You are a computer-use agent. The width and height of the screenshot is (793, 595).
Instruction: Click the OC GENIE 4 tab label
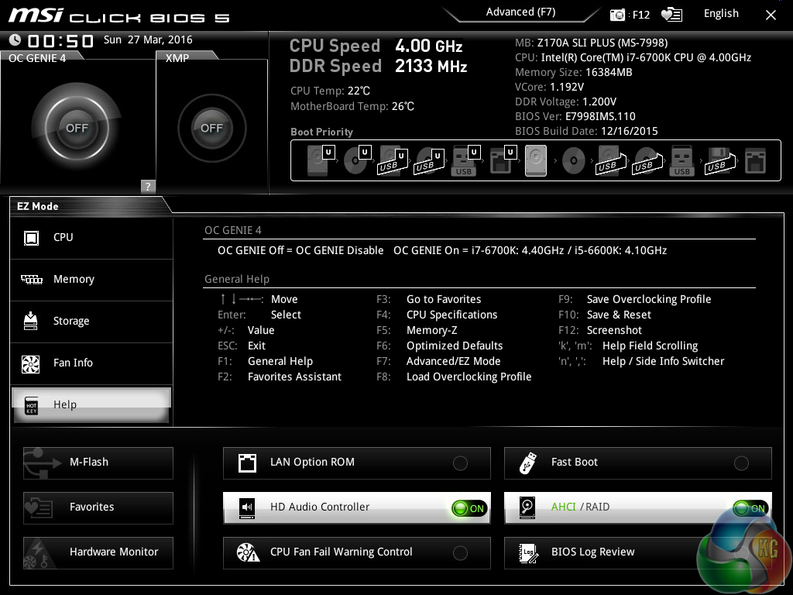pyautogui.click(x=37, y=58)
